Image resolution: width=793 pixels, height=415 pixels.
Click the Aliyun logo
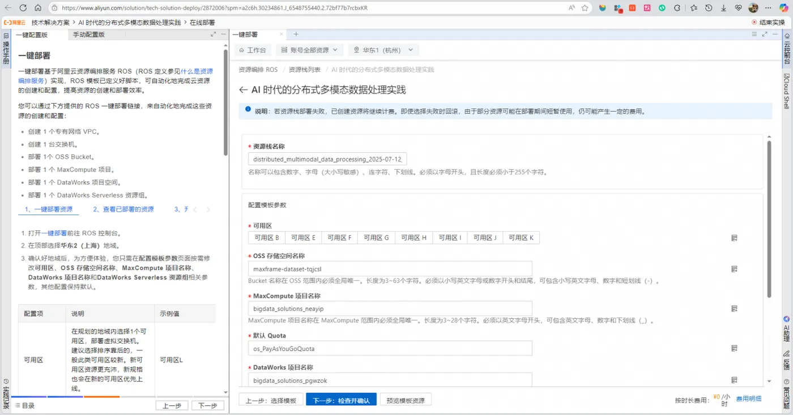point(15,22)
